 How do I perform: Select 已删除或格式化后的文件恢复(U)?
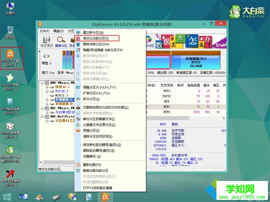(110, 108)
